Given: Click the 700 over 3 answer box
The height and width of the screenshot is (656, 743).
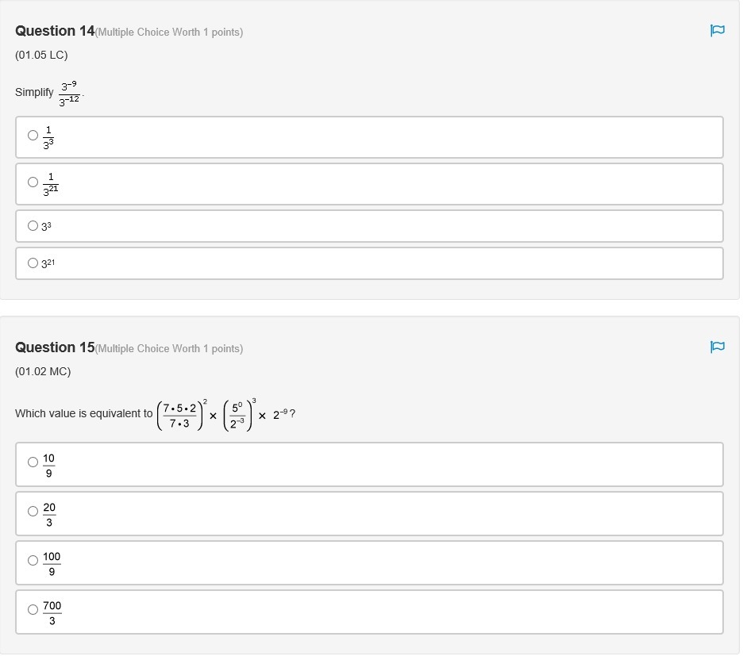Looking at the screenshot, I should (369, 612).
